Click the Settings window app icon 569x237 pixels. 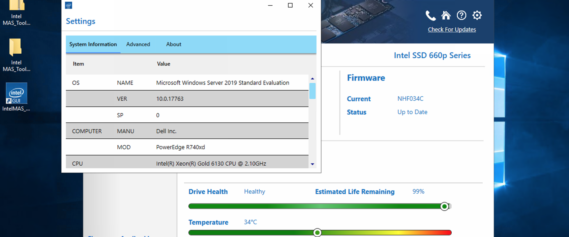tap(68, 5)
